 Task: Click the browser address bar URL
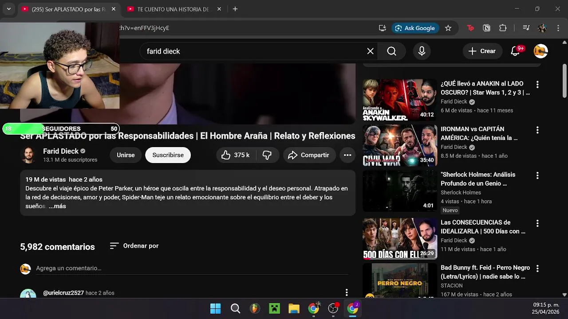coord(144,28)
